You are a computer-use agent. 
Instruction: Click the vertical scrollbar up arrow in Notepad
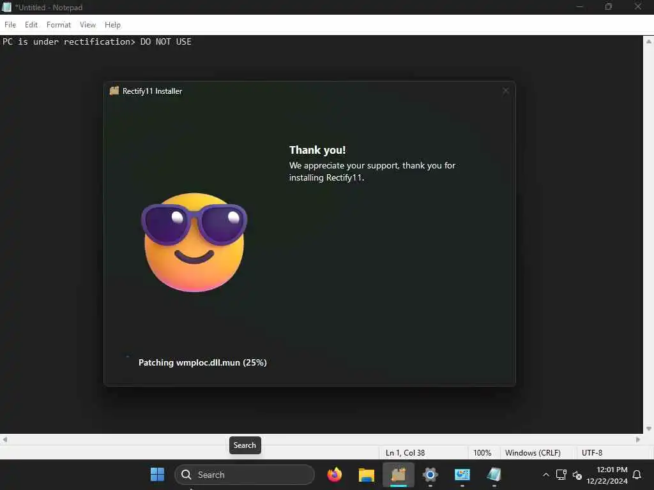coord(649,41)
